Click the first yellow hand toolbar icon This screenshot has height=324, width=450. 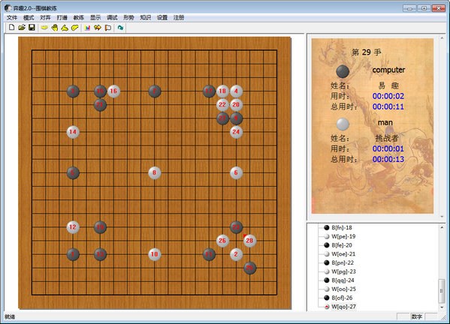[x=44, y=28]
